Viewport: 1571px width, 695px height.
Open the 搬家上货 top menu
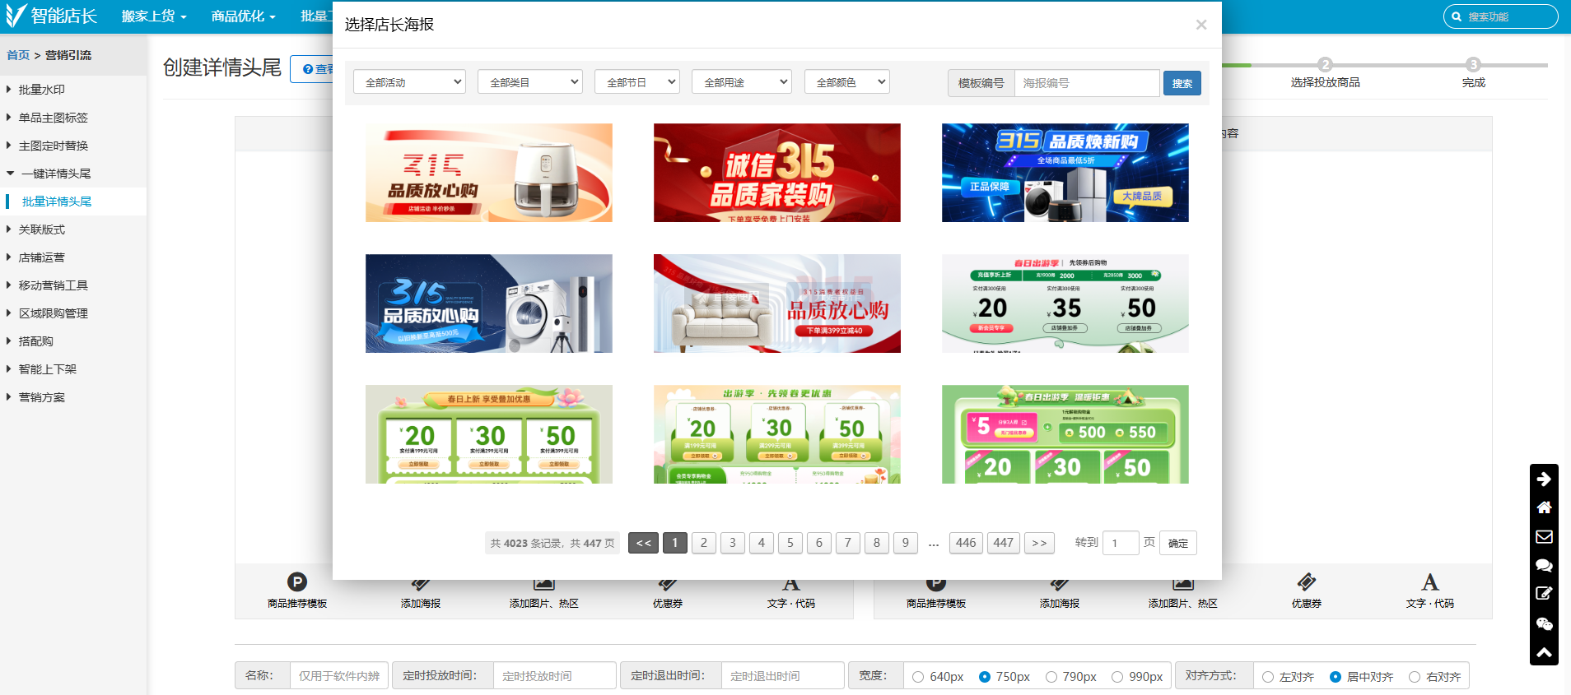(x=154, y=16)
